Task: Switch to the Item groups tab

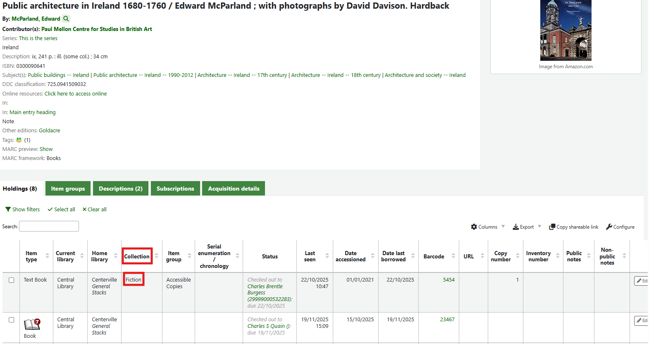Action: pos(68,189)
